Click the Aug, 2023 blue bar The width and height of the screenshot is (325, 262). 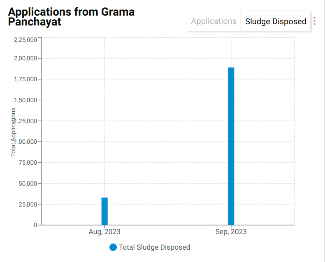coord(104,211)
